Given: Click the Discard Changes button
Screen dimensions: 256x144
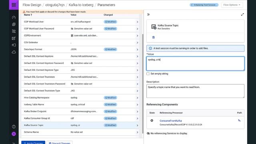Looking at the screenshot, I should pyautogui.click(x=60, y=142).
